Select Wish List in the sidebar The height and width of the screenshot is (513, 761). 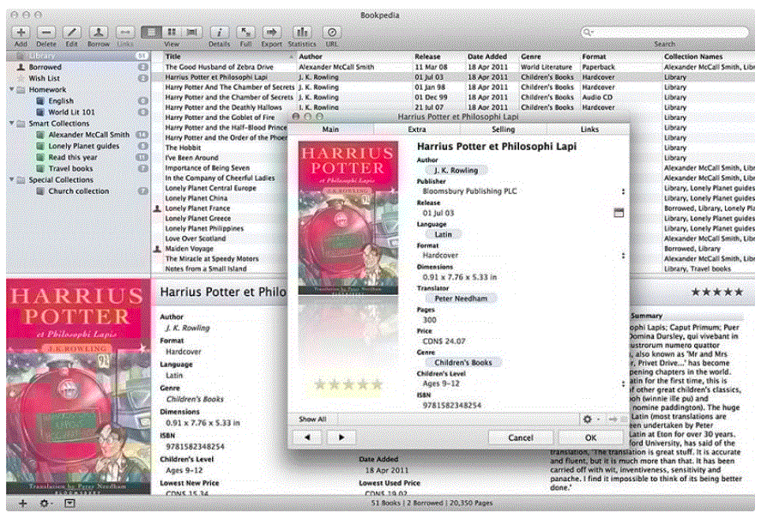point(78,78)
